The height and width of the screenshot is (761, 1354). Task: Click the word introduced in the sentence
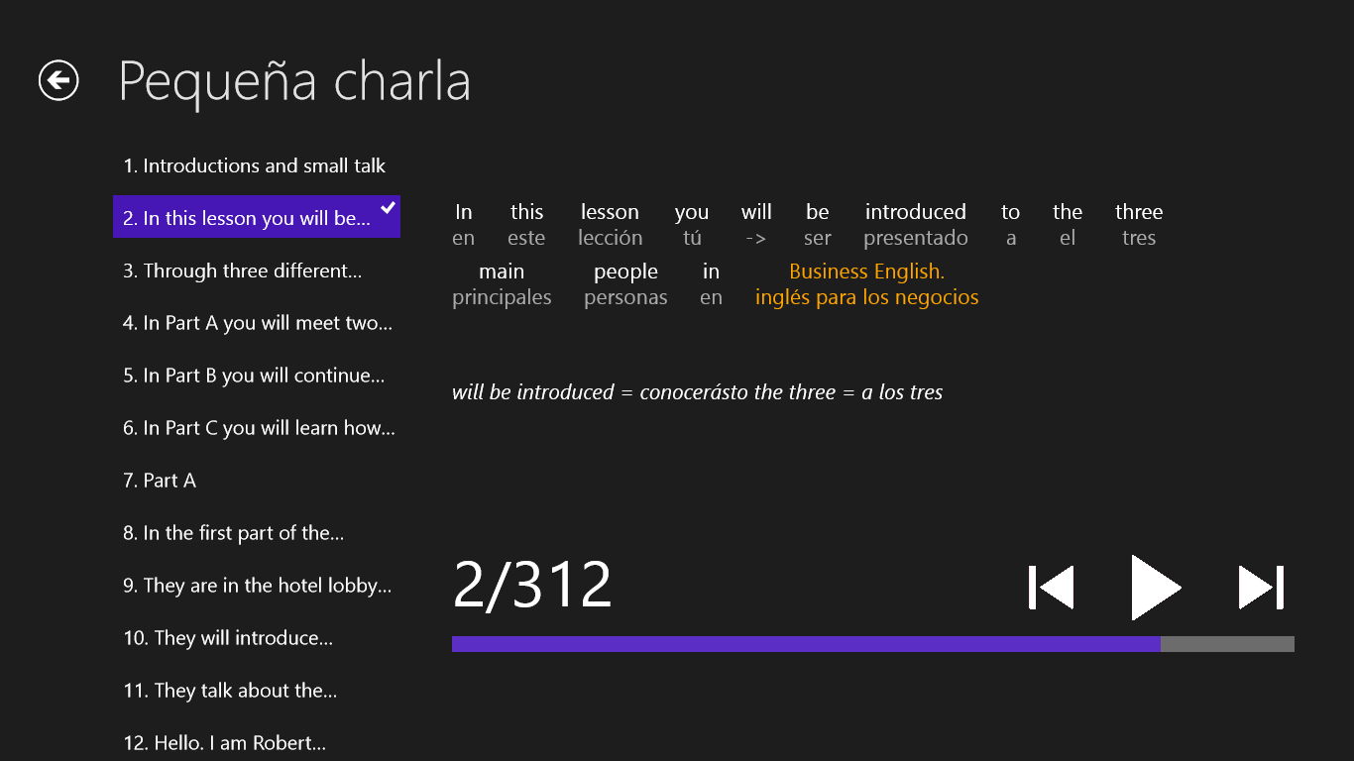click(915, 212)
